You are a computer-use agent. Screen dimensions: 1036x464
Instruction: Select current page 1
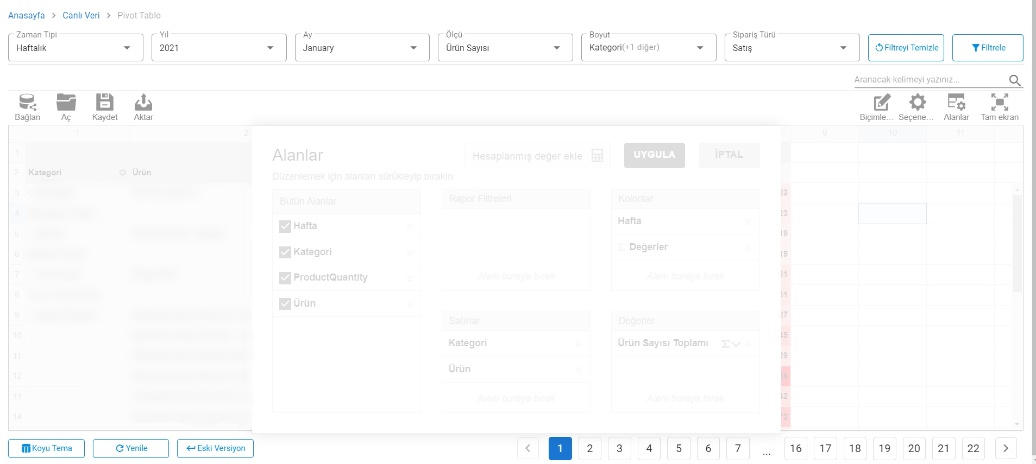pos(560,448)
